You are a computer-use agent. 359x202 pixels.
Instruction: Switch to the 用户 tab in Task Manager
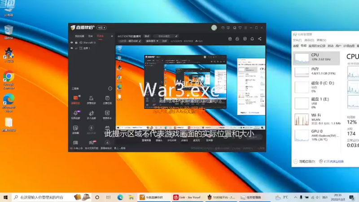(338, 46)
